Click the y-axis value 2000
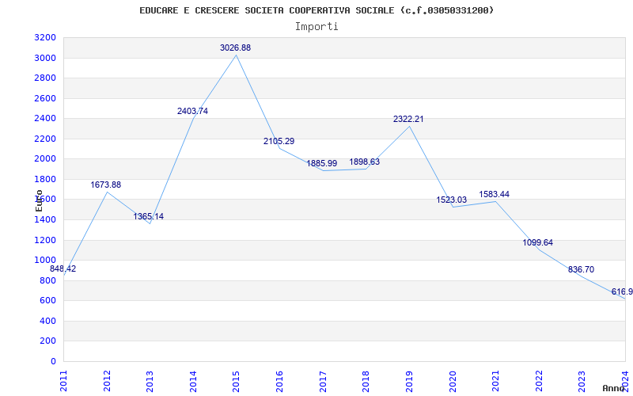633x396 pixels. tap(45, 159)
